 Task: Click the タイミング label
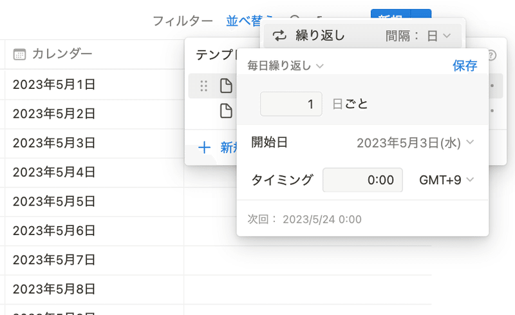(x=282, y=180)
